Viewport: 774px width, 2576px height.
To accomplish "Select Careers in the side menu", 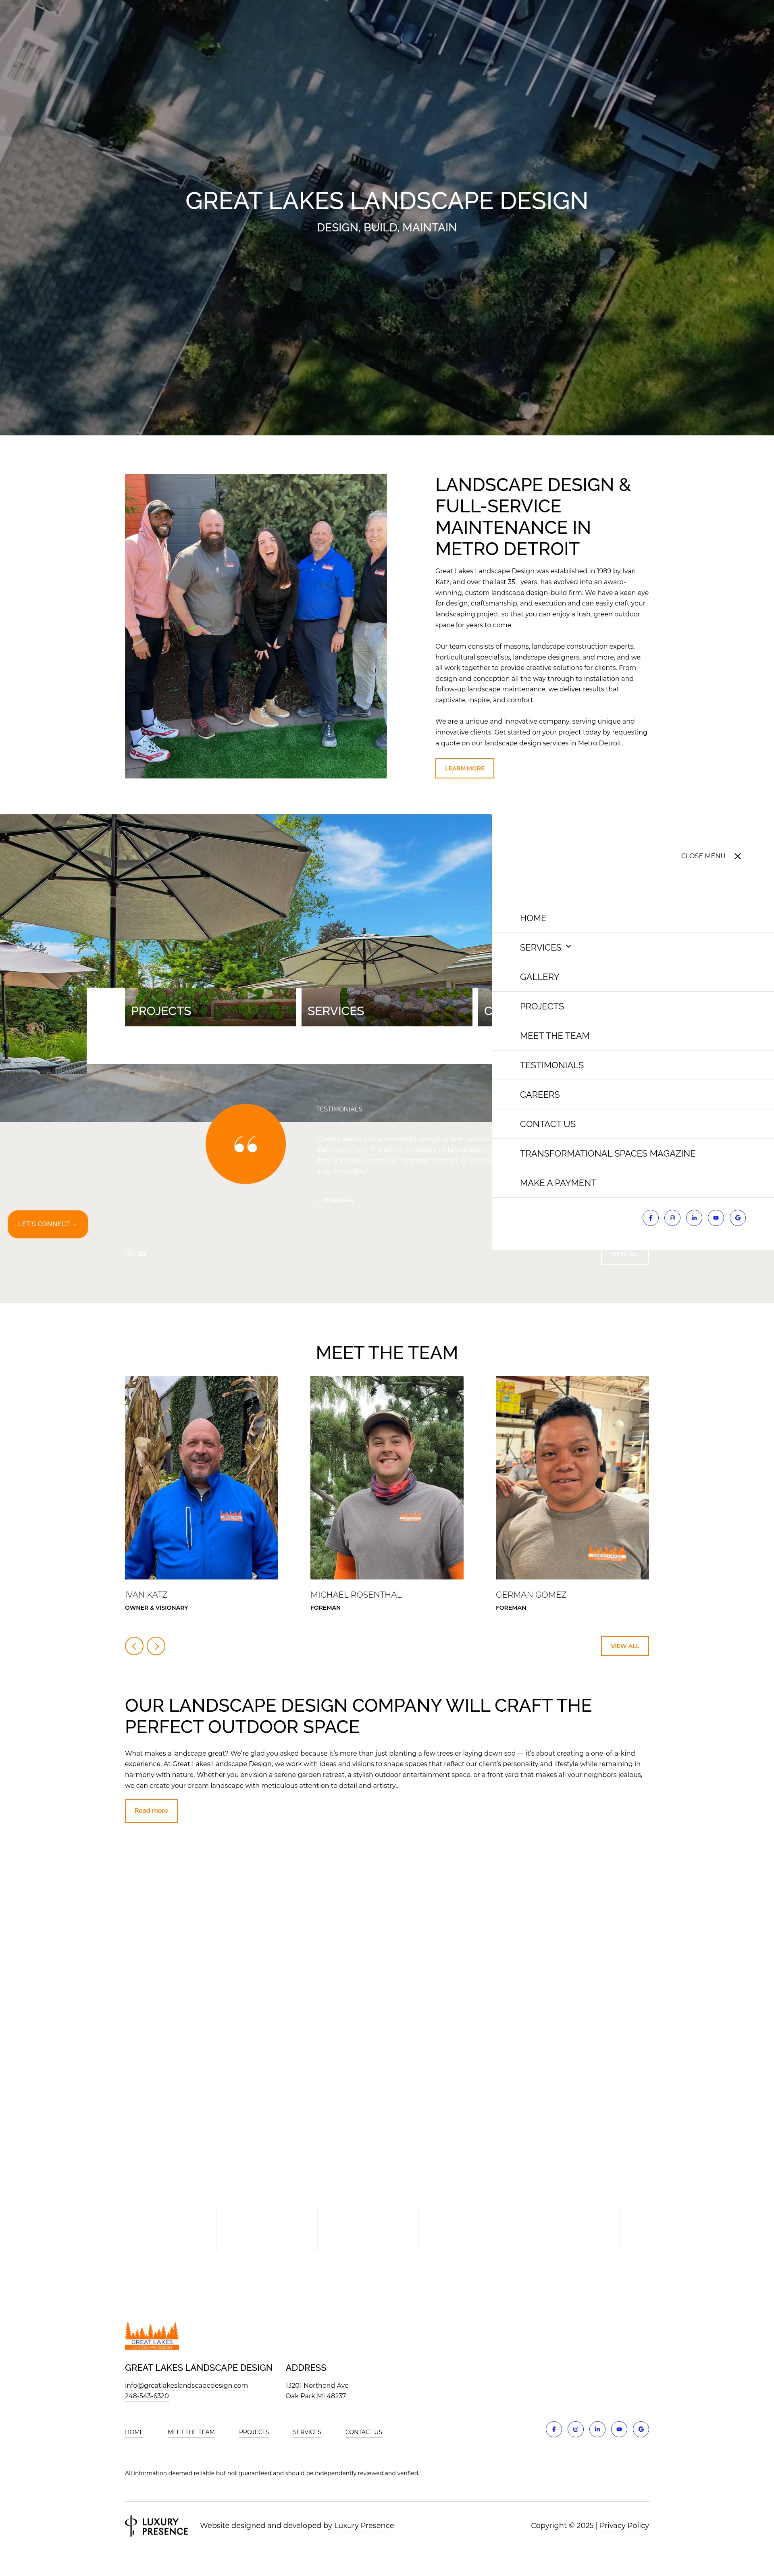I will pos(540,1095).
